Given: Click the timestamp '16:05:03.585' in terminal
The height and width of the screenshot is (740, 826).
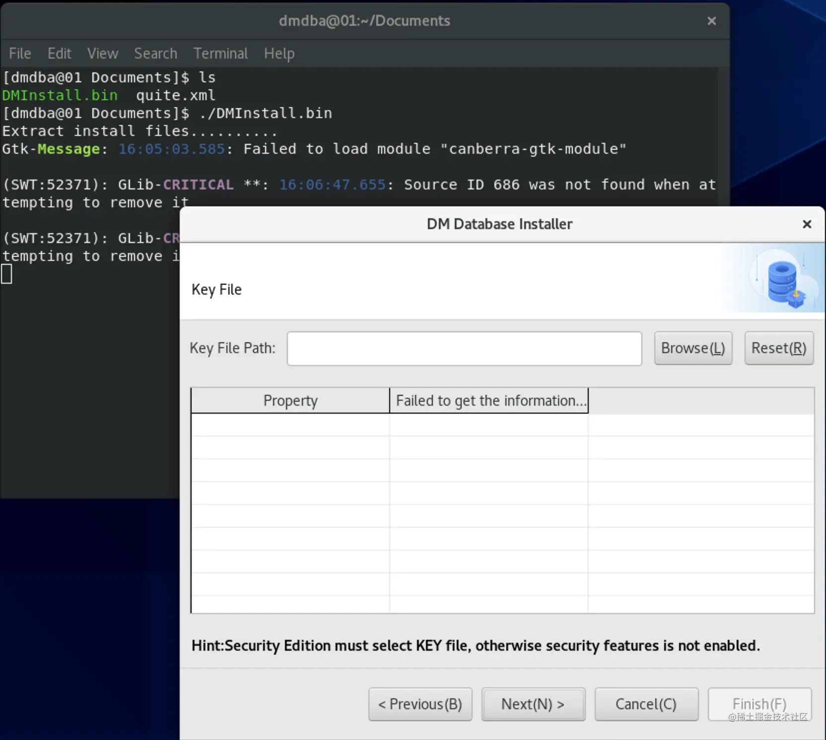Looking at the screenshot, I should 172,149.
